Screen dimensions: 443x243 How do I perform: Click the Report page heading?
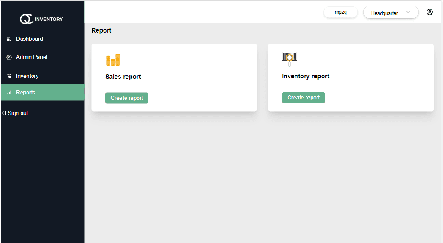[x=101, y=30]
